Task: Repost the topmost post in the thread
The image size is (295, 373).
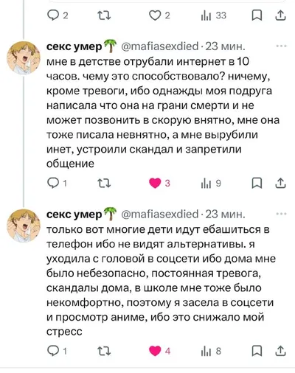Action: (104, 15)
